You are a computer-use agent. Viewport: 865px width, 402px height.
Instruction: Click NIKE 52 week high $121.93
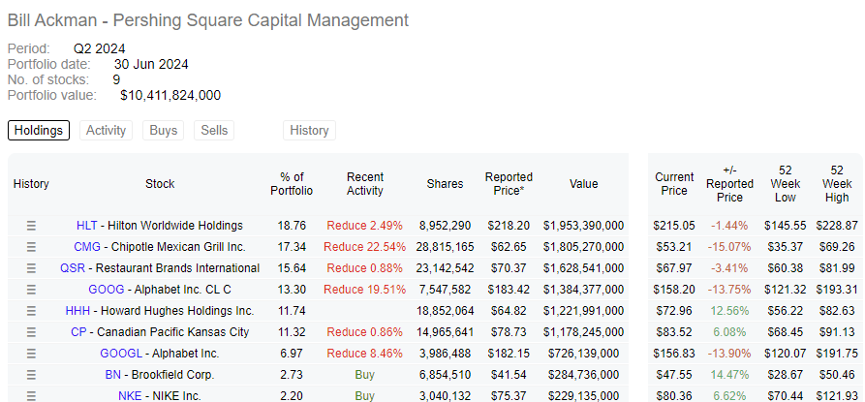[837, 396]
